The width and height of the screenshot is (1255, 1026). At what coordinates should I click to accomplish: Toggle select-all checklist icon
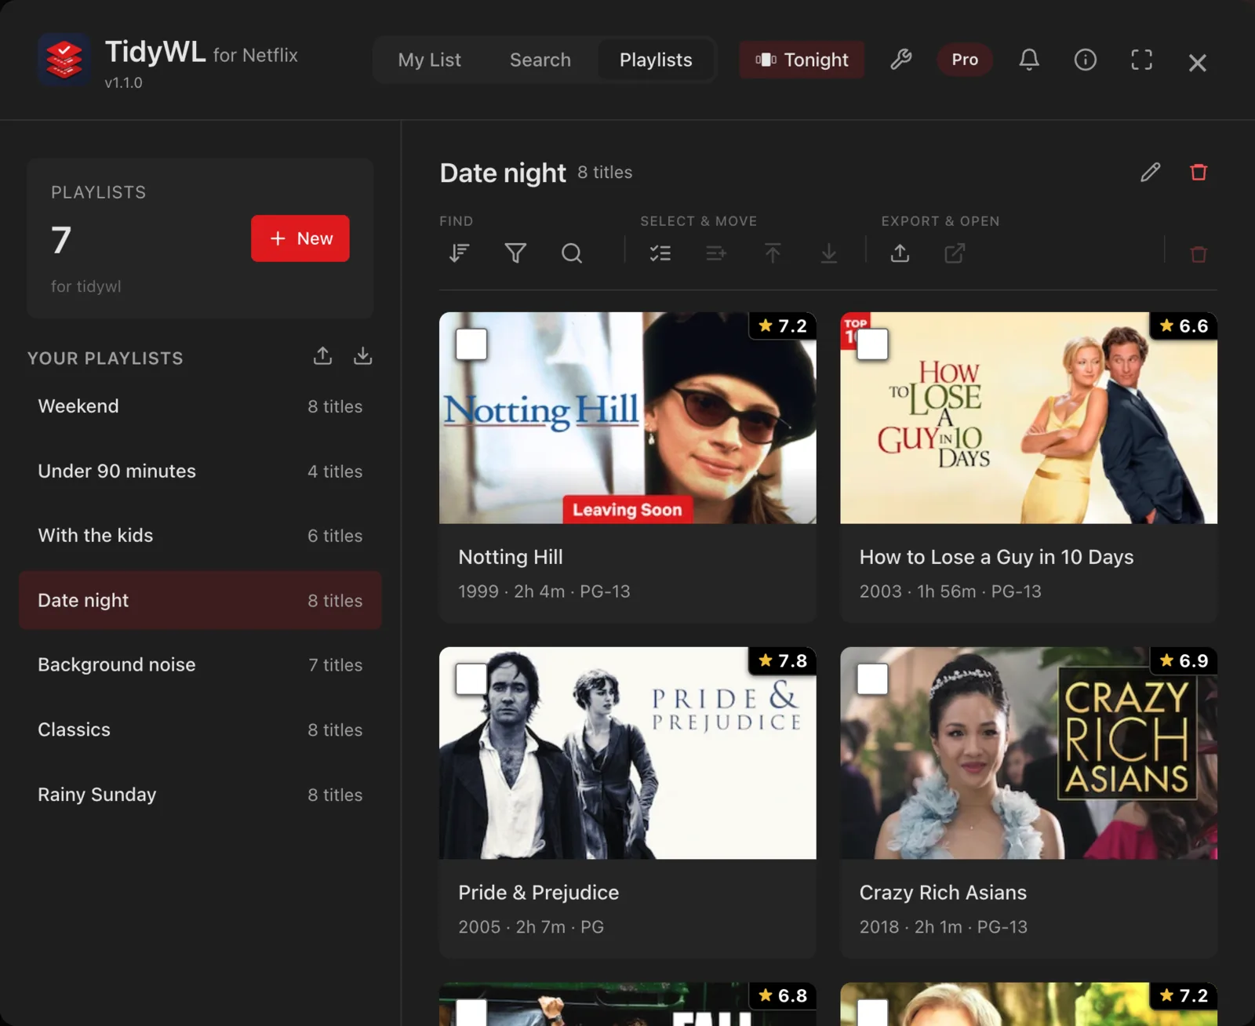(x=660, y=253)
